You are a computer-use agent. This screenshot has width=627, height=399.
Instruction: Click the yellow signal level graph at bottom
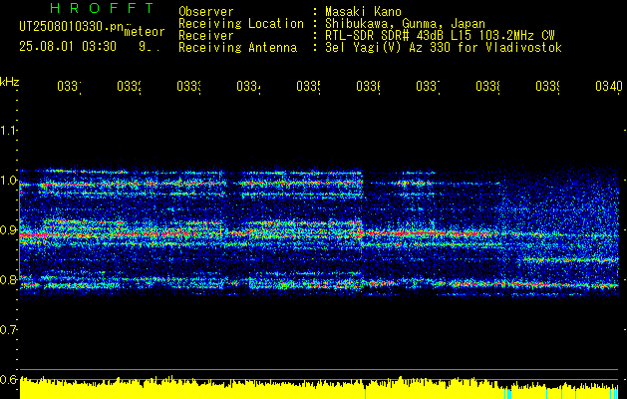(x=319, y=388)
